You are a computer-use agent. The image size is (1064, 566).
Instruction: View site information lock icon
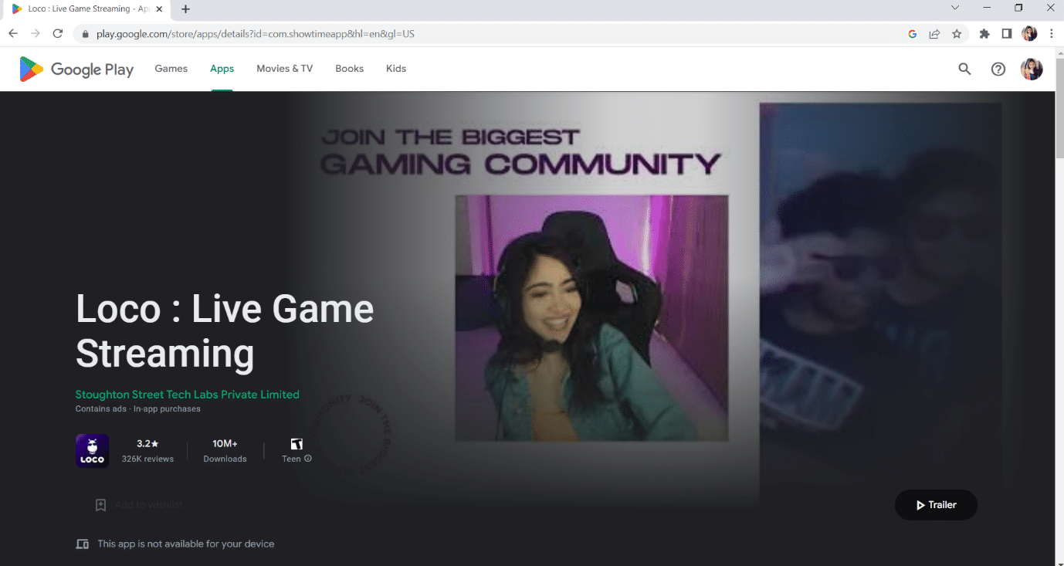pos(85,34)
